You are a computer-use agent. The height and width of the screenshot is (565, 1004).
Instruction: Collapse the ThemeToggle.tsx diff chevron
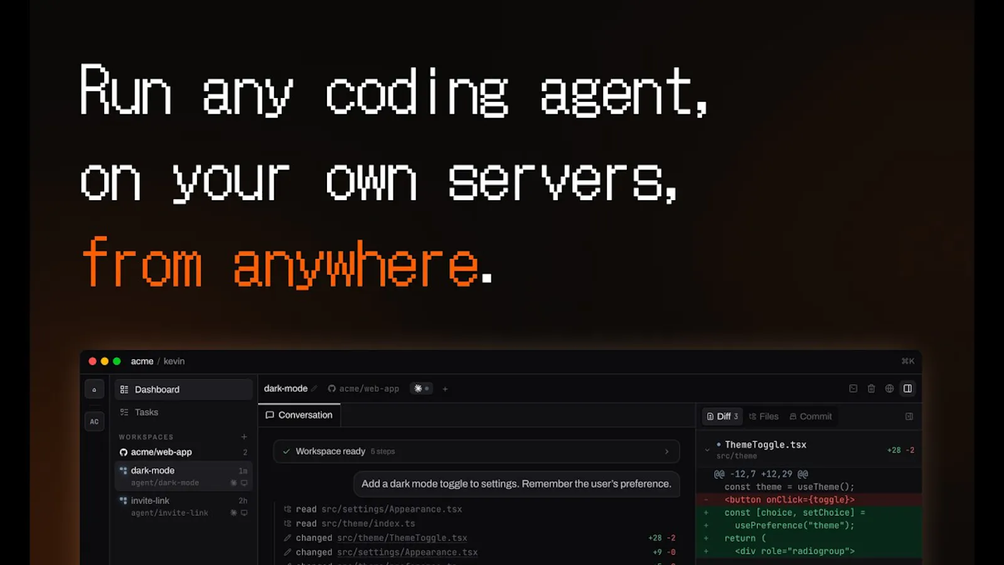707,449
